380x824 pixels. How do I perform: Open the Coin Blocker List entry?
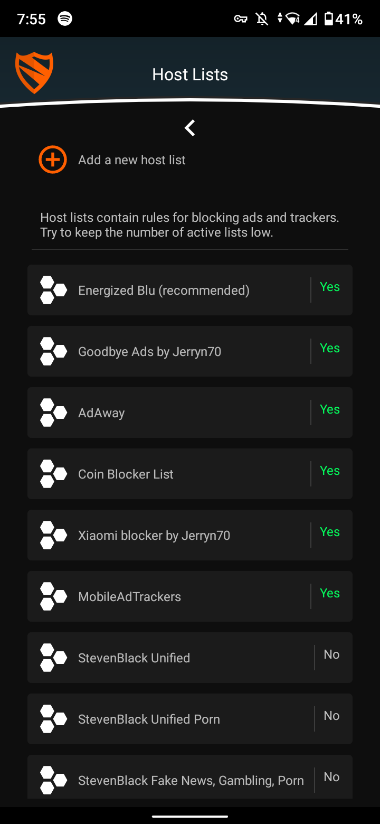(190, 474)
